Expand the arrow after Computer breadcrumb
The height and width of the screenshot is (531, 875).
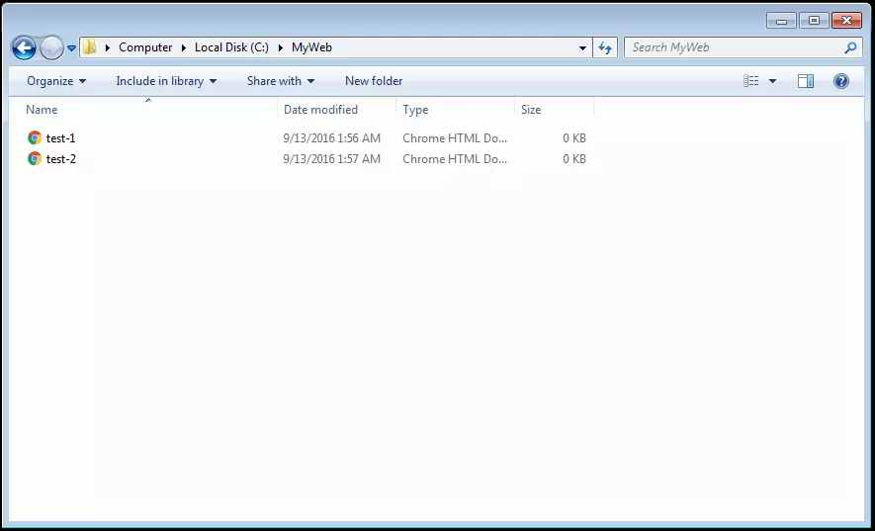pyautogui.click(x=183, y=48)
